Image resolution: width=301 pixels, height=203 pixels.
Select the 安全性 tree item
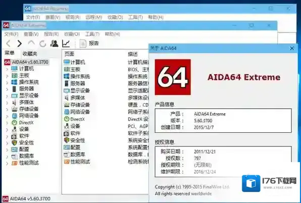pos(26,142)
